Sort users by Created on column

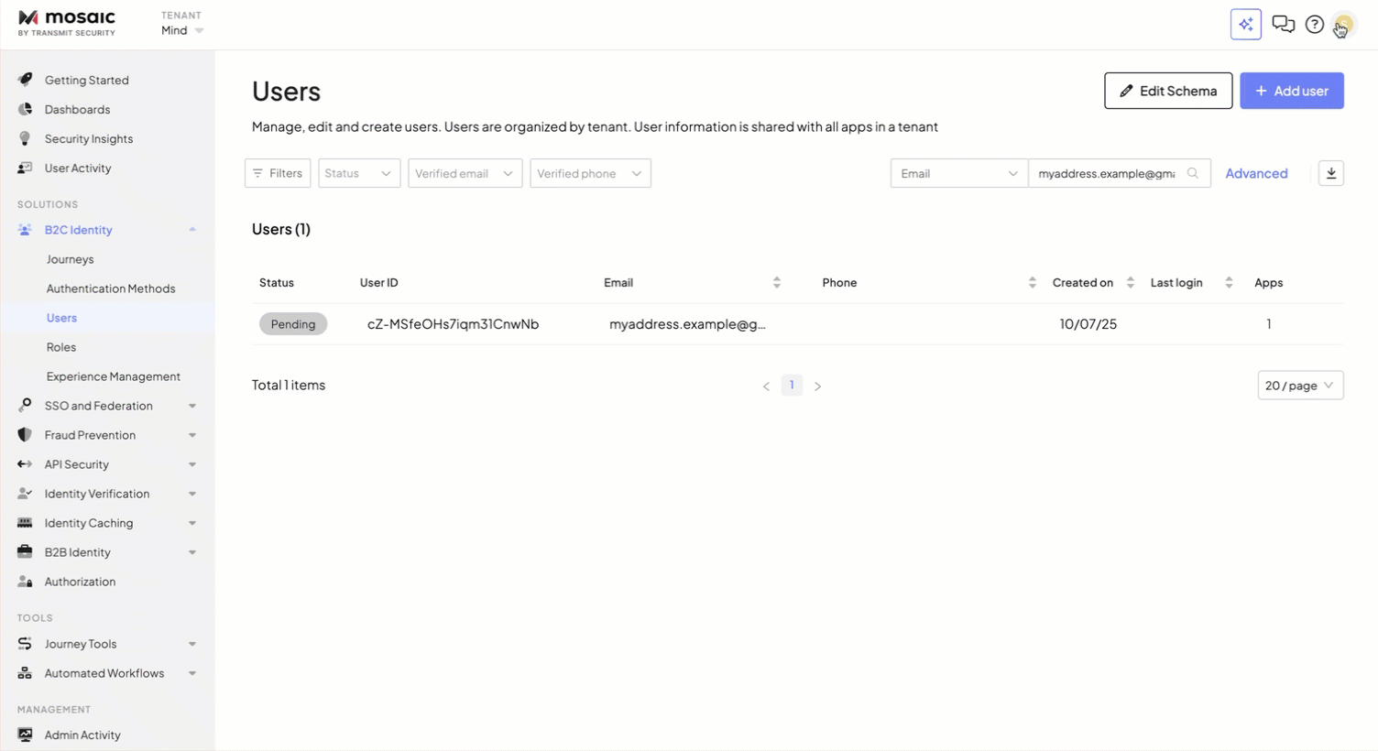point(1130,283)
